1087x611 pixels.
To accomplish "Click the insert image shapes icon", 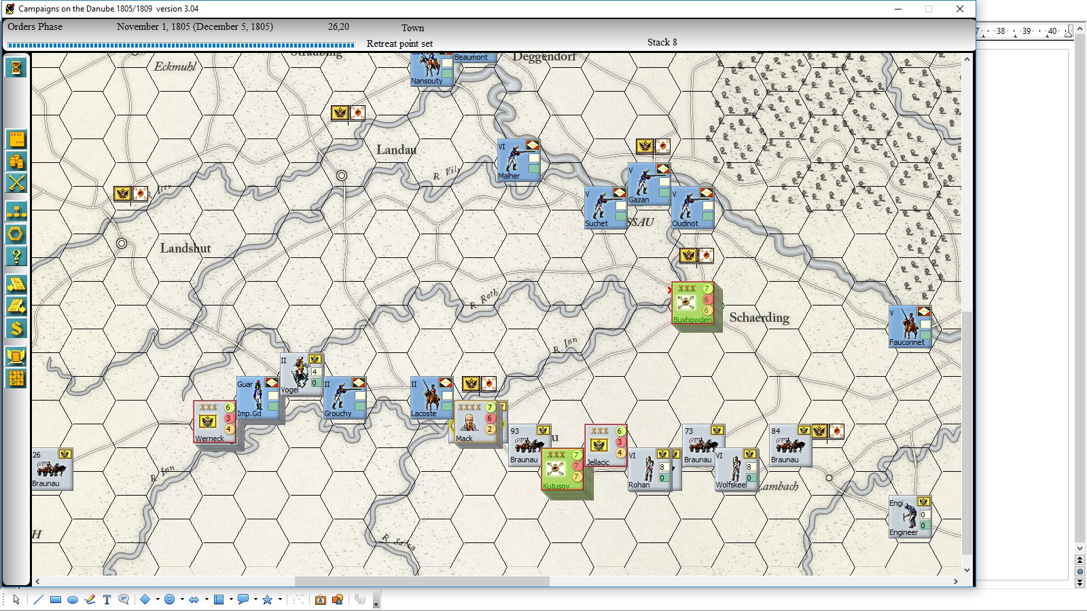I will (x=338, y=599).
